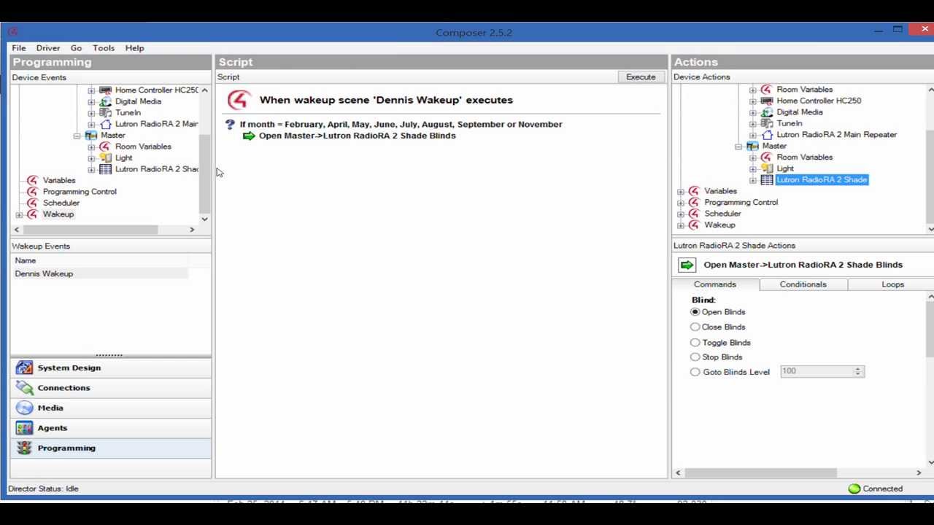Click Light bulb icon in Device Actions tree

[x=766, y=168]
